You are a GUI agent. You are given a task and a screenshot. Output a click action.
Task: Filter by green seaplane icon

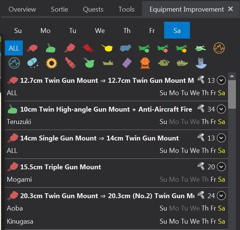coord(200,48)
